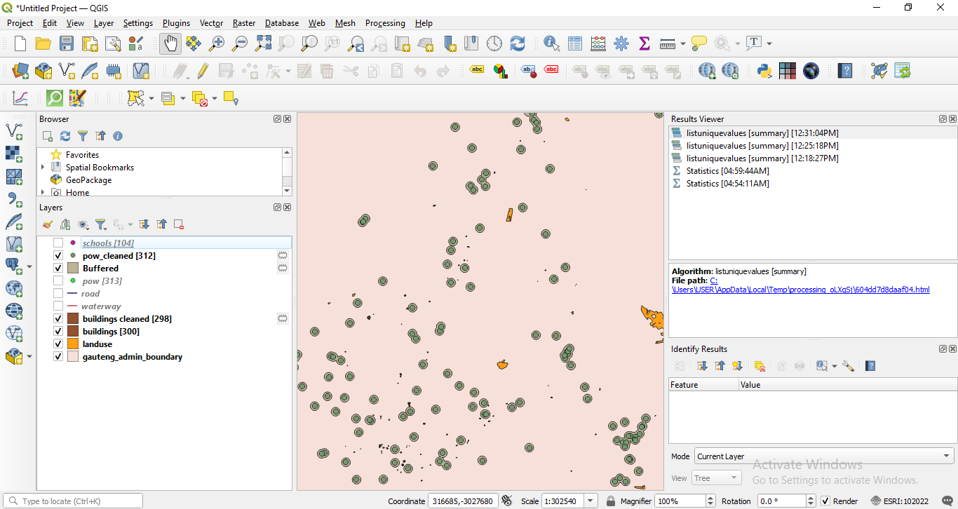This screenshot has width=958, height=509.
Task: Activate the Identify Features tool
Action: pos(552,43)
